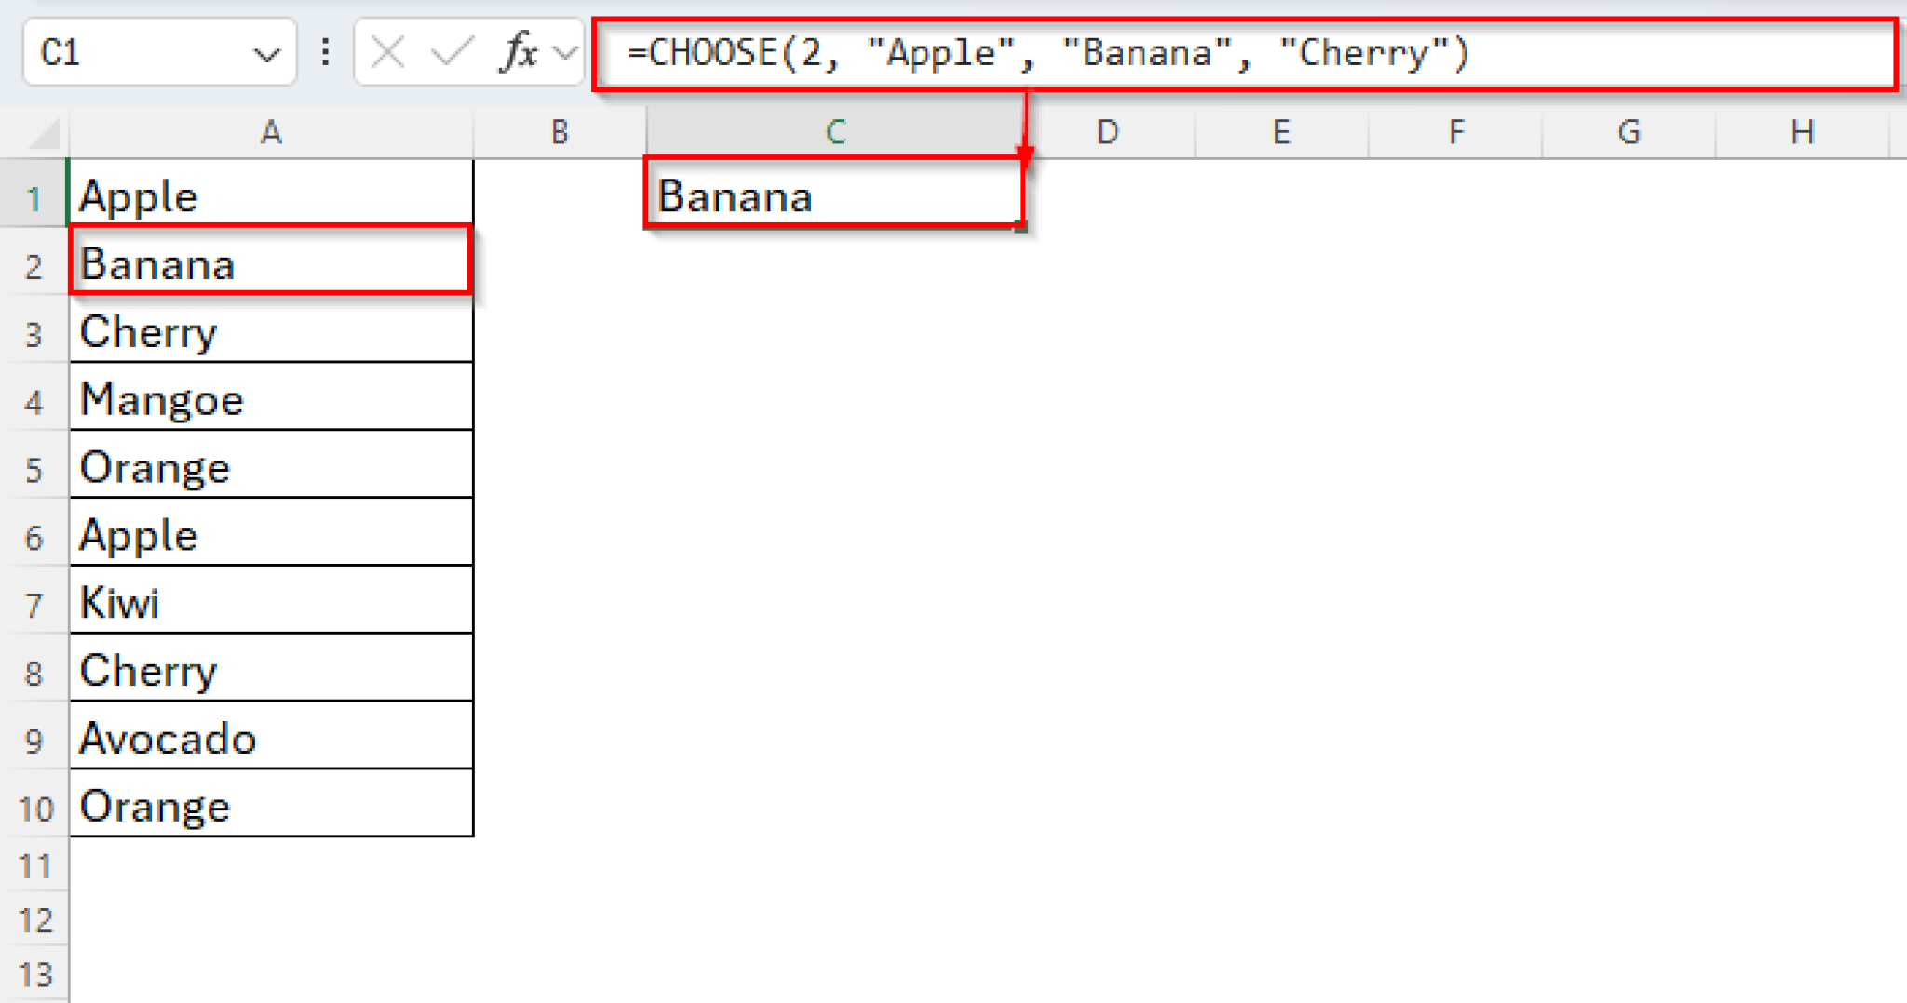1907x1003 pixels.
Task: Select row header 10
Action: [34, 808]
